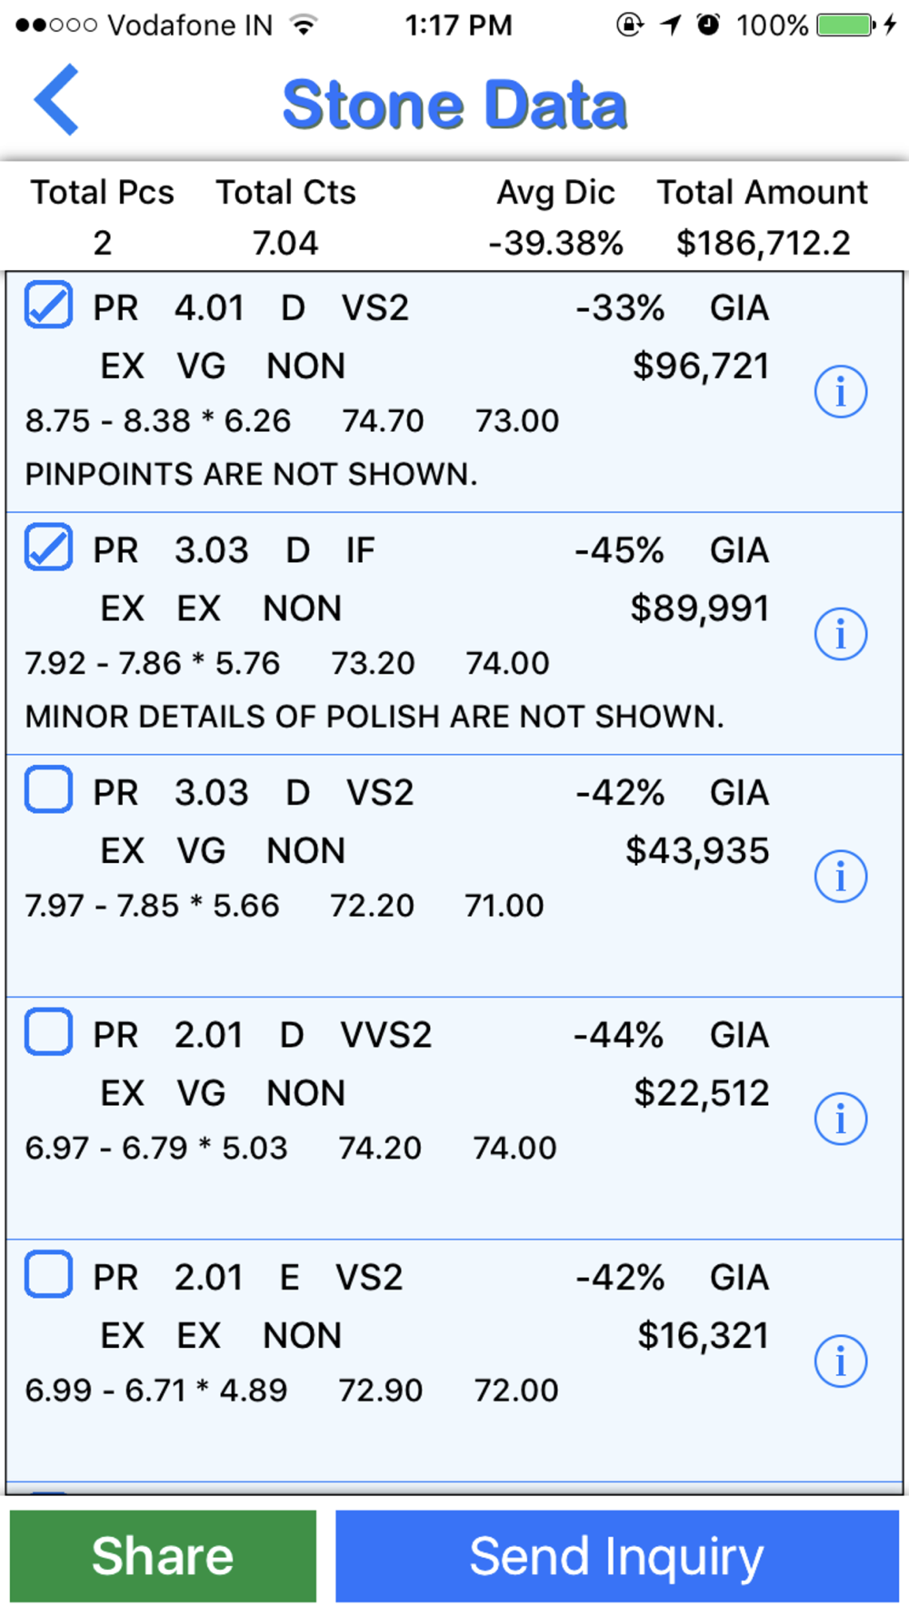
Task: Open info for the $16,321 E VS2 stone
Action: (x=841, y=1361)
